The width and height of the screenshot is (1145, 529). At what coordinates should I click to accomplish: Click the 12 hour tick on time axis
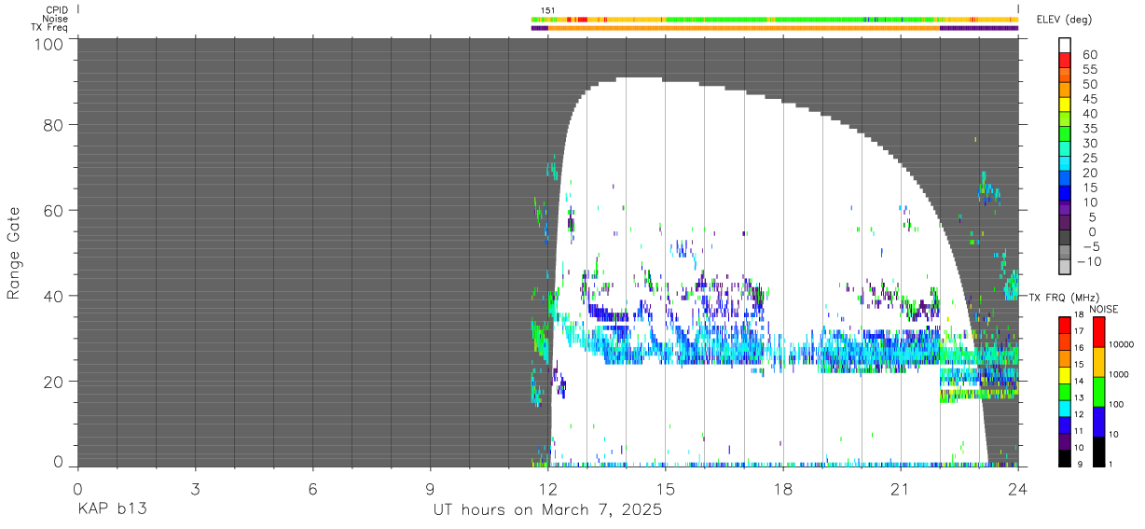[x=547, y=489]
